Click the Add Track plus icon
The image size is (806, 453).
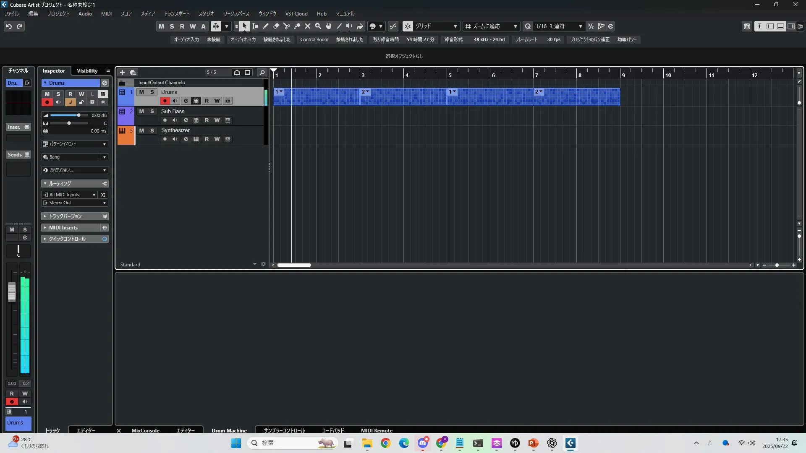point(122,73)
